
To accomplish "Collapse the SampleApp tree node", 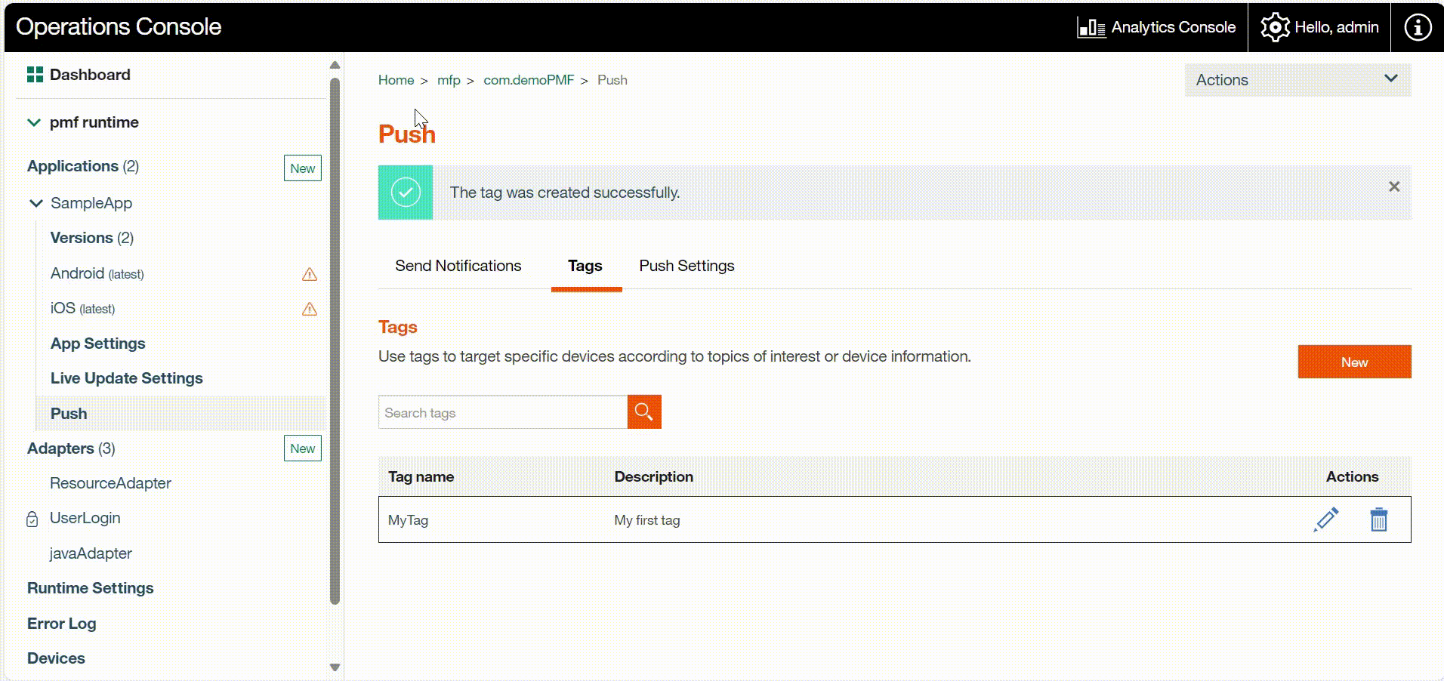I will 35,203.
